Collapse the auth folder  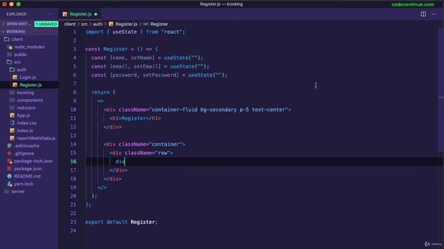pos(22,70)
